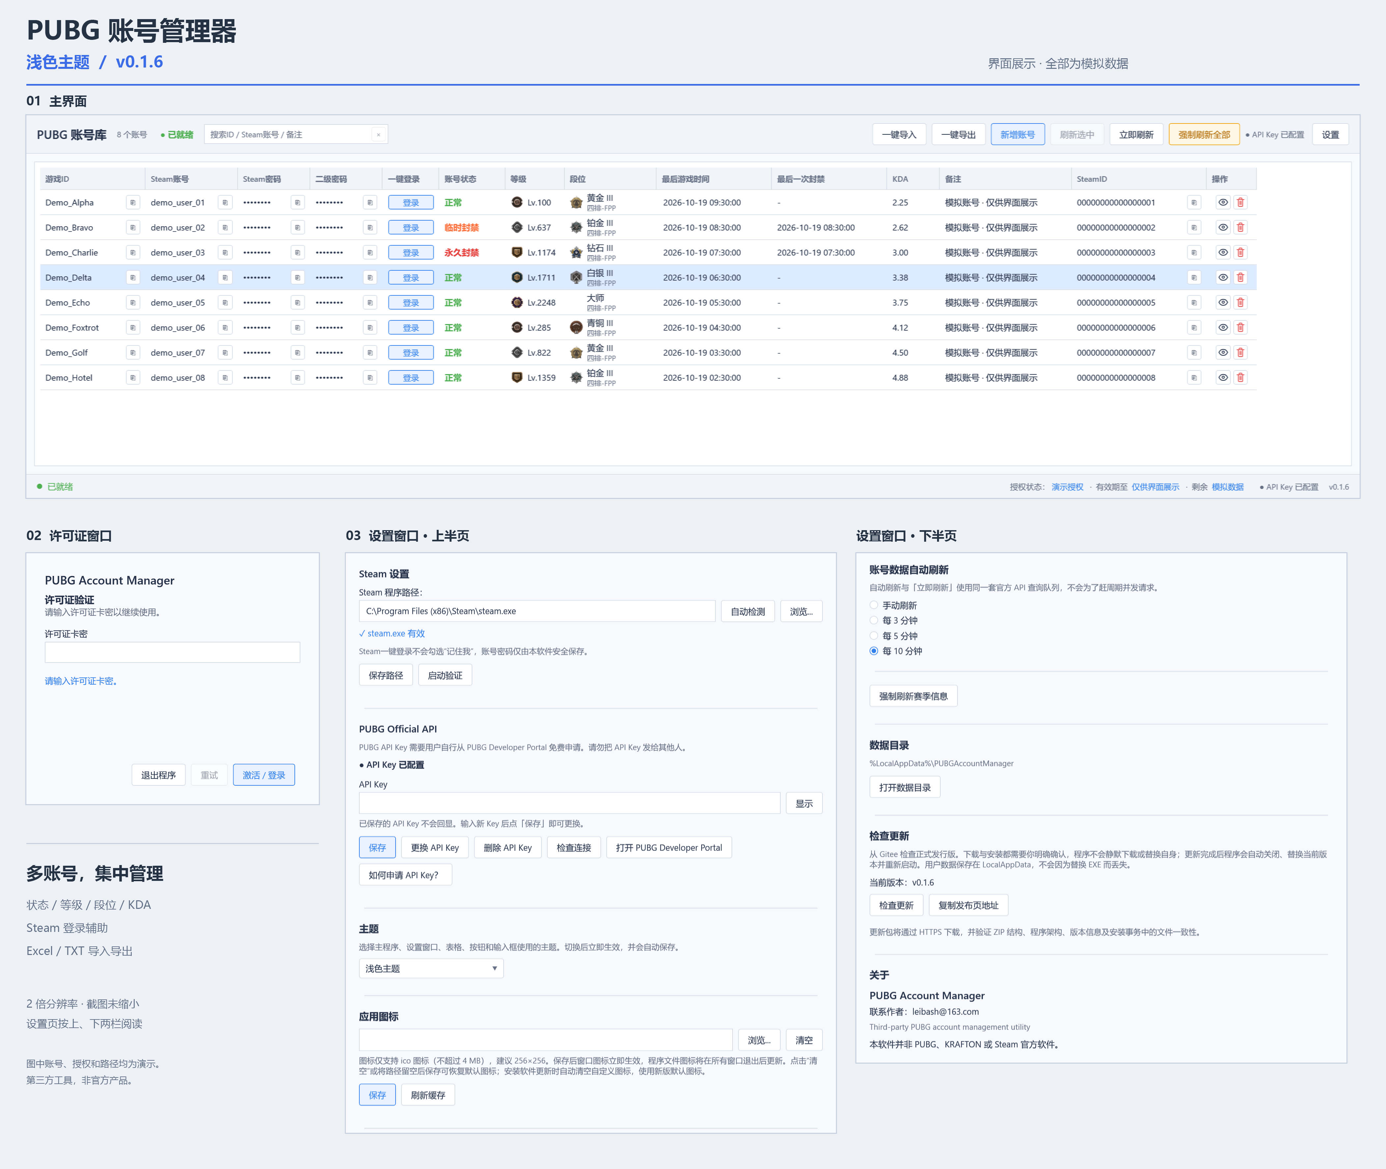Image resolution: width=1386 pixels, height=1169 pixels.
Task: Click 新增账号 button
Action: pos(1017,135)
